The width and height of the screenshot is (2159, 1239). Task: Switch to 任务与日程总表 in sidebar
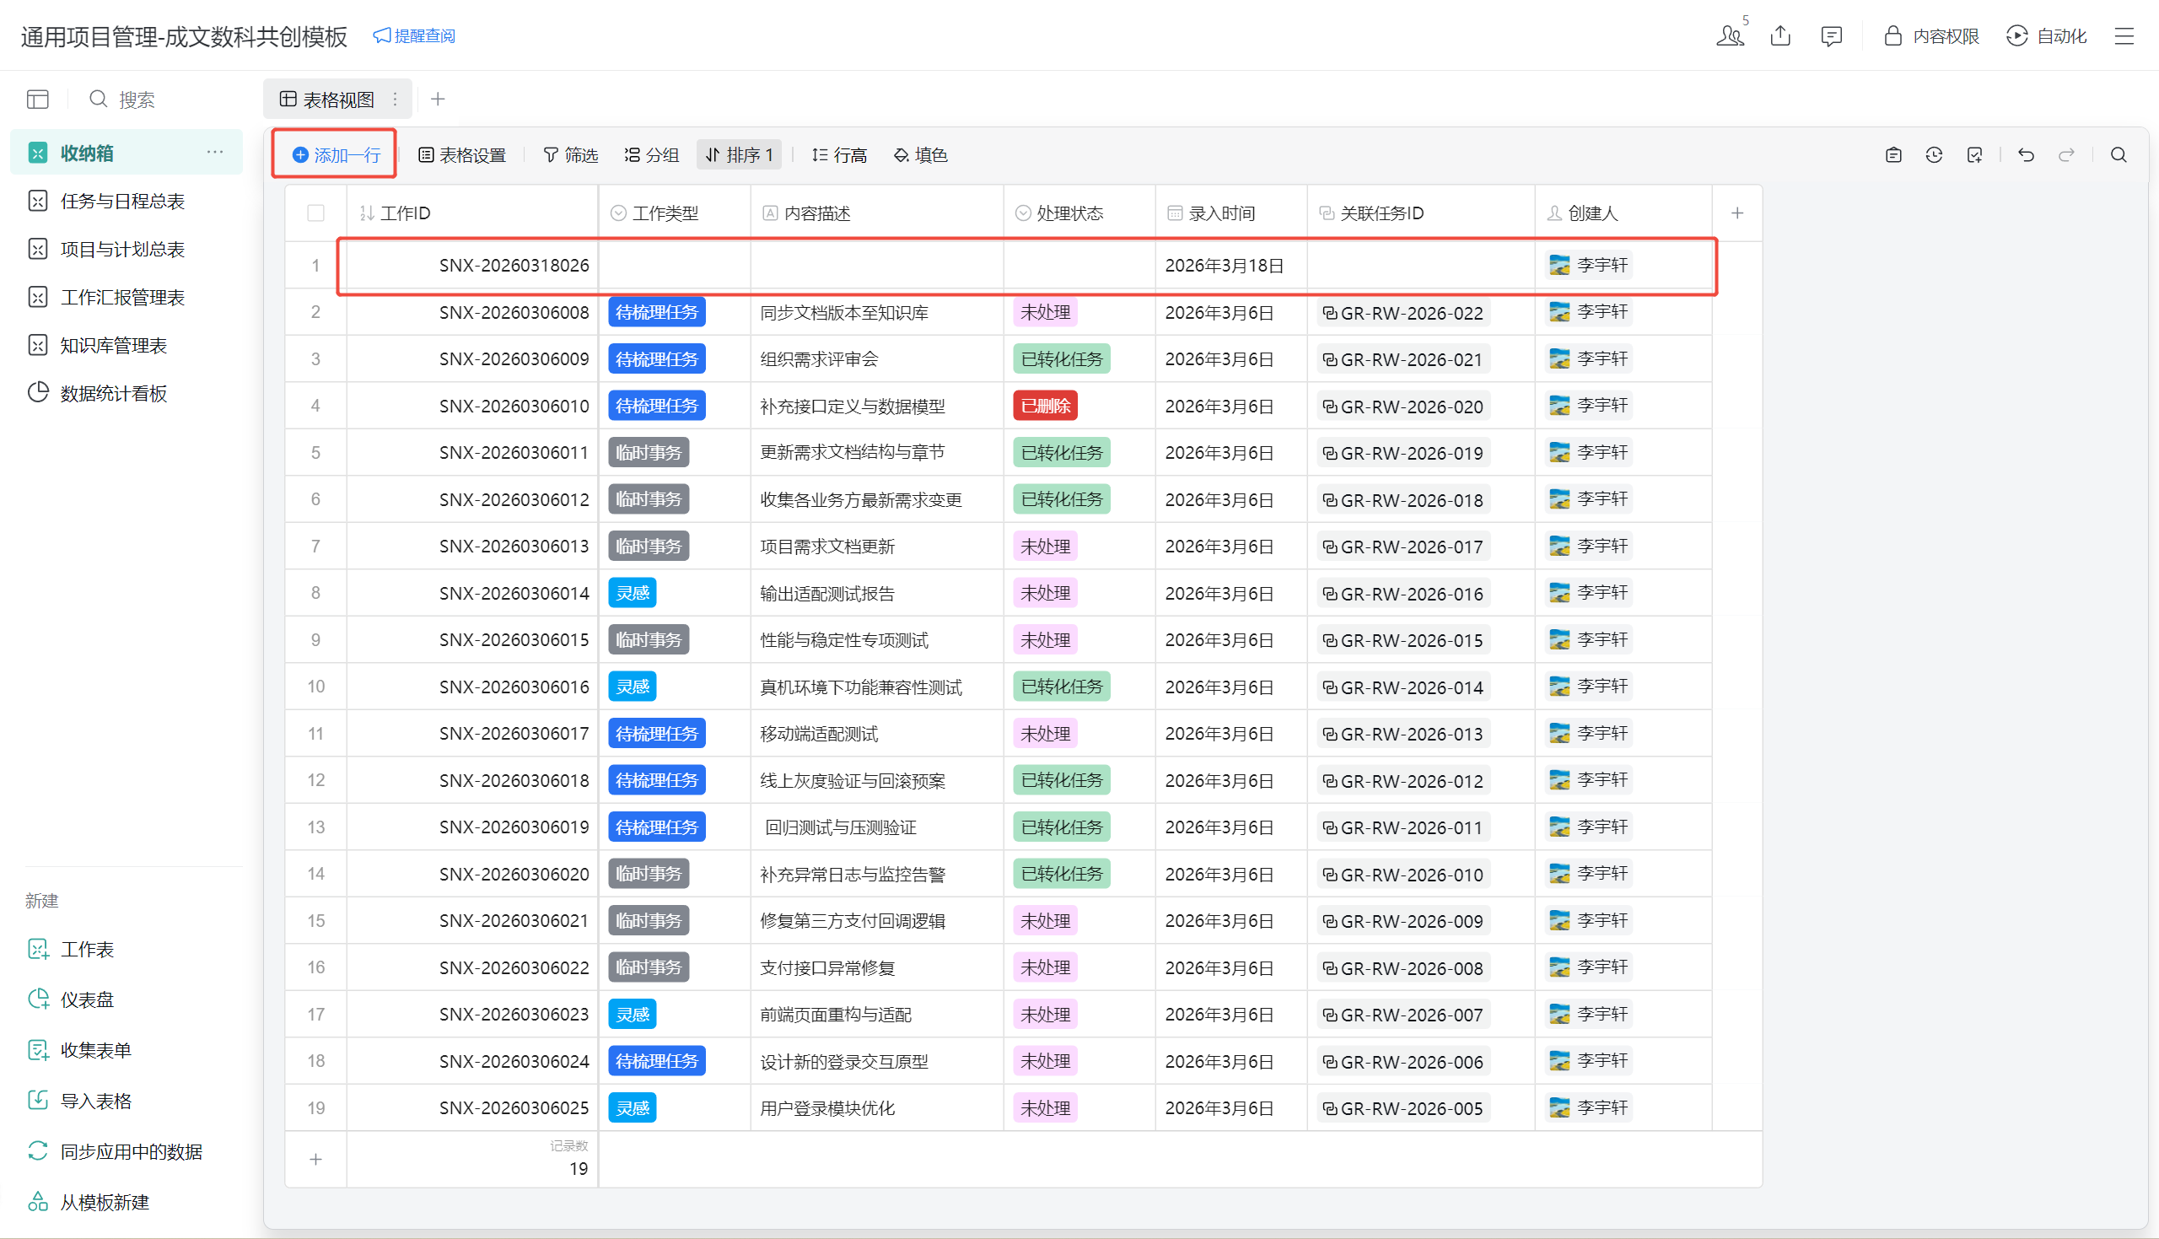click(x=121, y=201)
